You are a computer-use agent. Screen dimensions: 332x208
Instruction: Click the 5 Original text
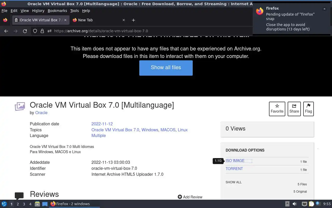click(300, 192)
